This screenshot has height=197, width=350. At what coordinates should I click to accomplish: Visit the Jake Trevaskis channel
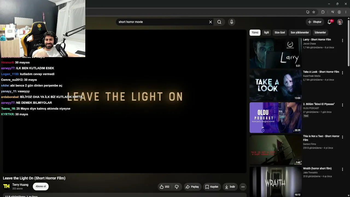click(310, 173)
